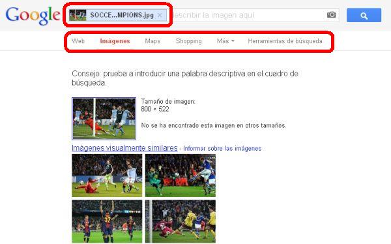Screen dimensions: 391x244
Task: Open the yellow-kit players tackle image
Action: point(181,221)
